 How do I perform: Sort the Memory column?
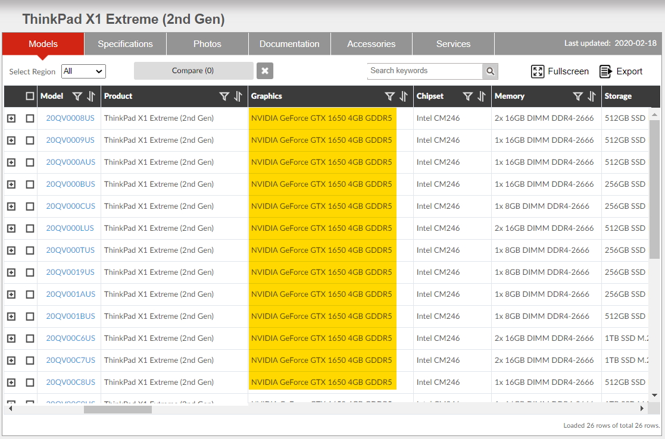point(592,96)
